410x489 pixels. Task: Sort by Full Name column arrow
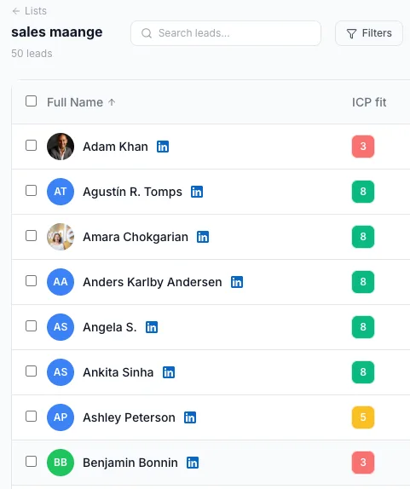pos(112,102)
